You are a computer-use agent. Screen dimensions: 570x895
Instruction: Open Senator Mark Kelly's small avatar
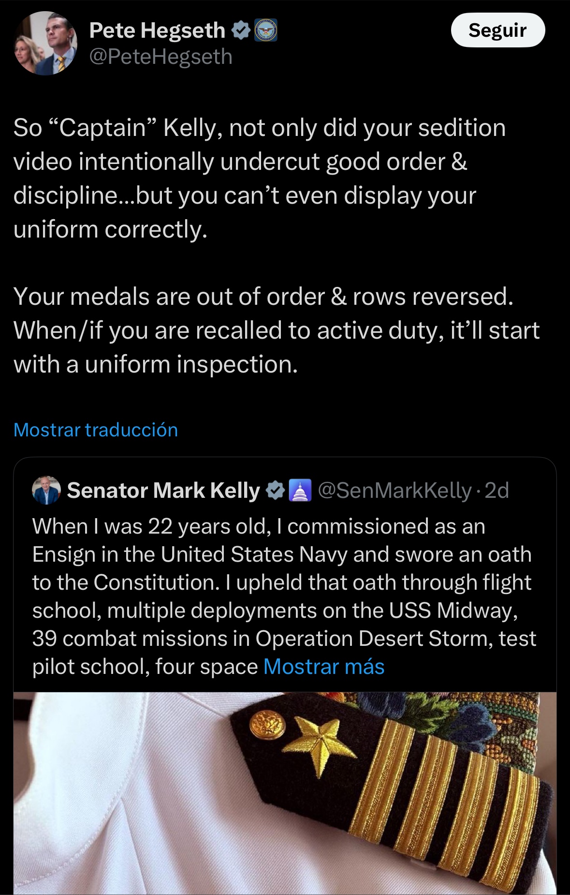click(46, 490)
